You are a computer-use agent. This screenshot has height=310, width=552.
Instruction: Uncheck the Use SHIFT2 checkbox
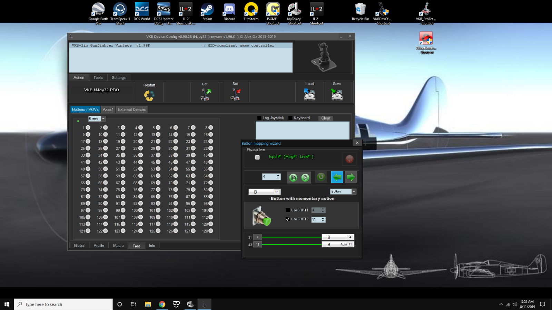pos(288,219)
